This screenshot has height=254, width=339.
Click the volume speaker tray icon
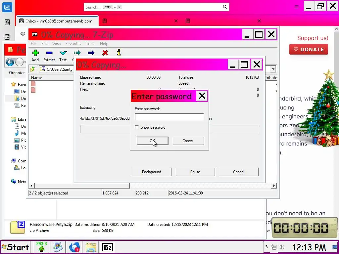click(281, 247)
